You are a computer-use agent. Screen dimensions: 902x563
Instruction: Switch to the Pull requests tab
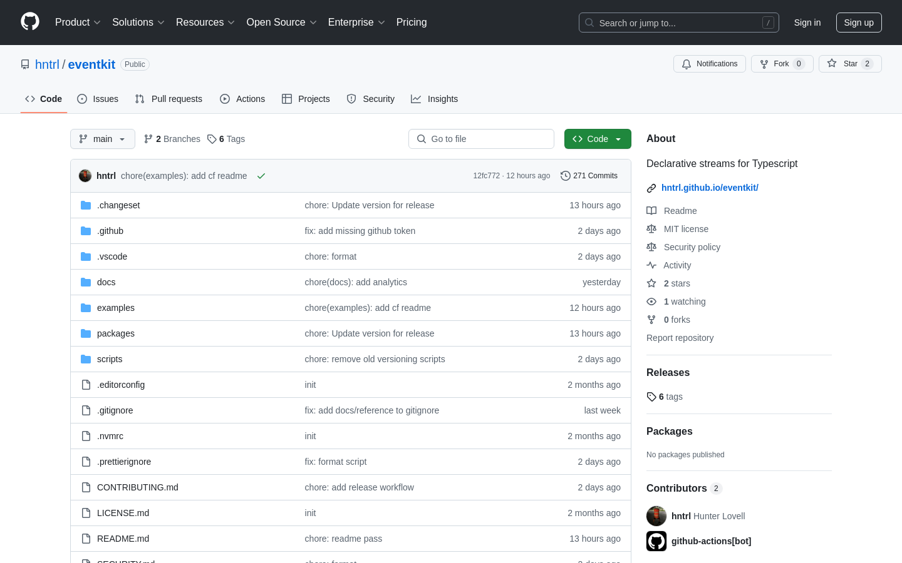pos(168,99)
